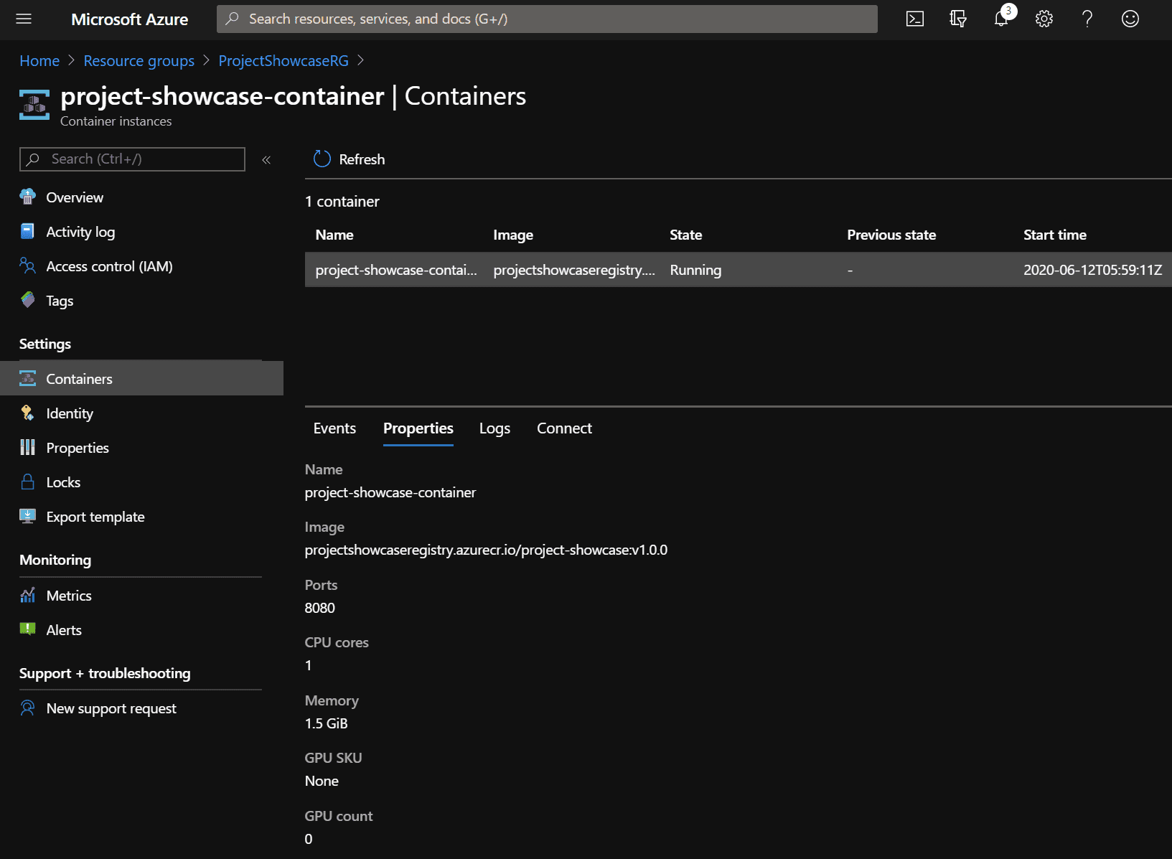
Task: Click the Refresh button label
Action: (x=362, y=159)
